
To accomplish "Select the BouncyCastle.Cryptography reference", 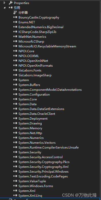I will pyautogui.click(x=39, y=17).
